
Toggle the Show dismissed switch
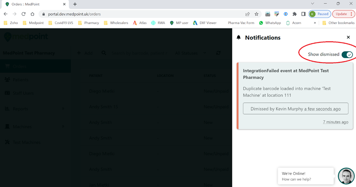[347, 55]
